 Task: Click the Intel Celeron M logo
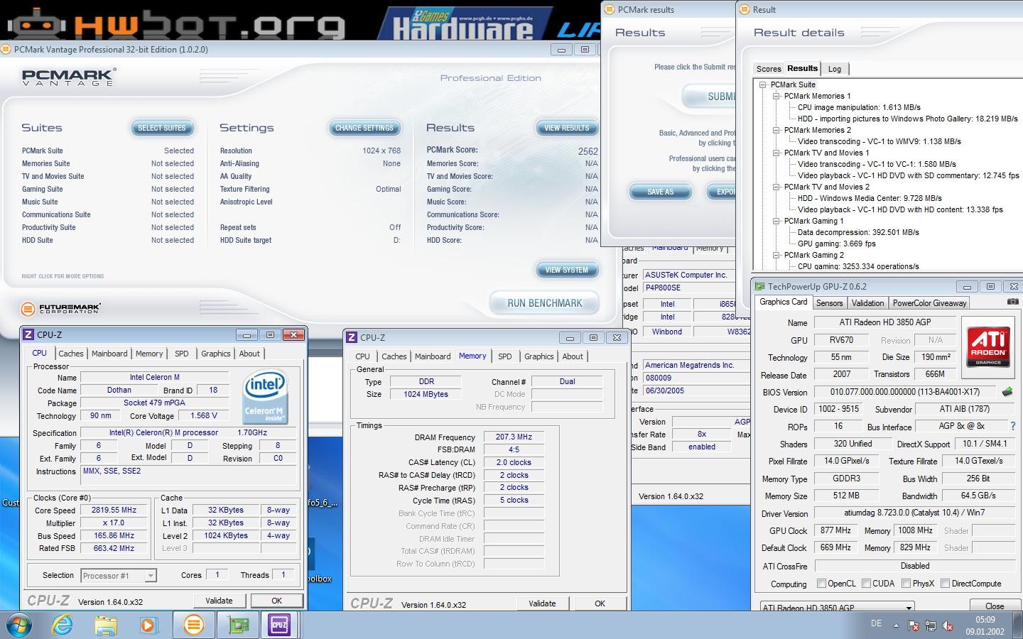point(265,396)
